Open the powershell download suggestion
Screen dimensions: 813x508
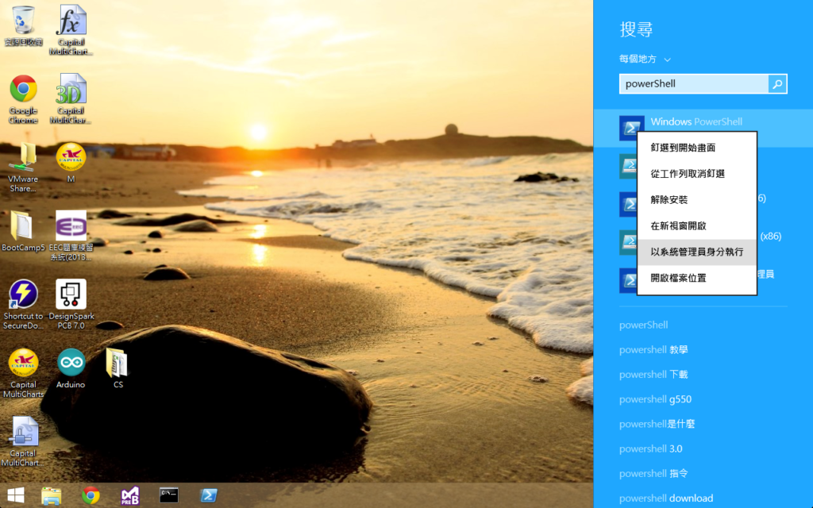point(666,498)
